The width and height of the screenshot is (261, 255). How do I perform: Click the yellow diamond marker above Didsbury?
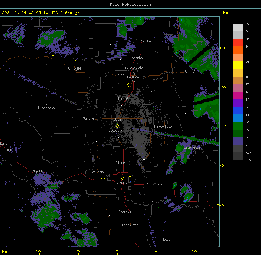tap(117, 126)
